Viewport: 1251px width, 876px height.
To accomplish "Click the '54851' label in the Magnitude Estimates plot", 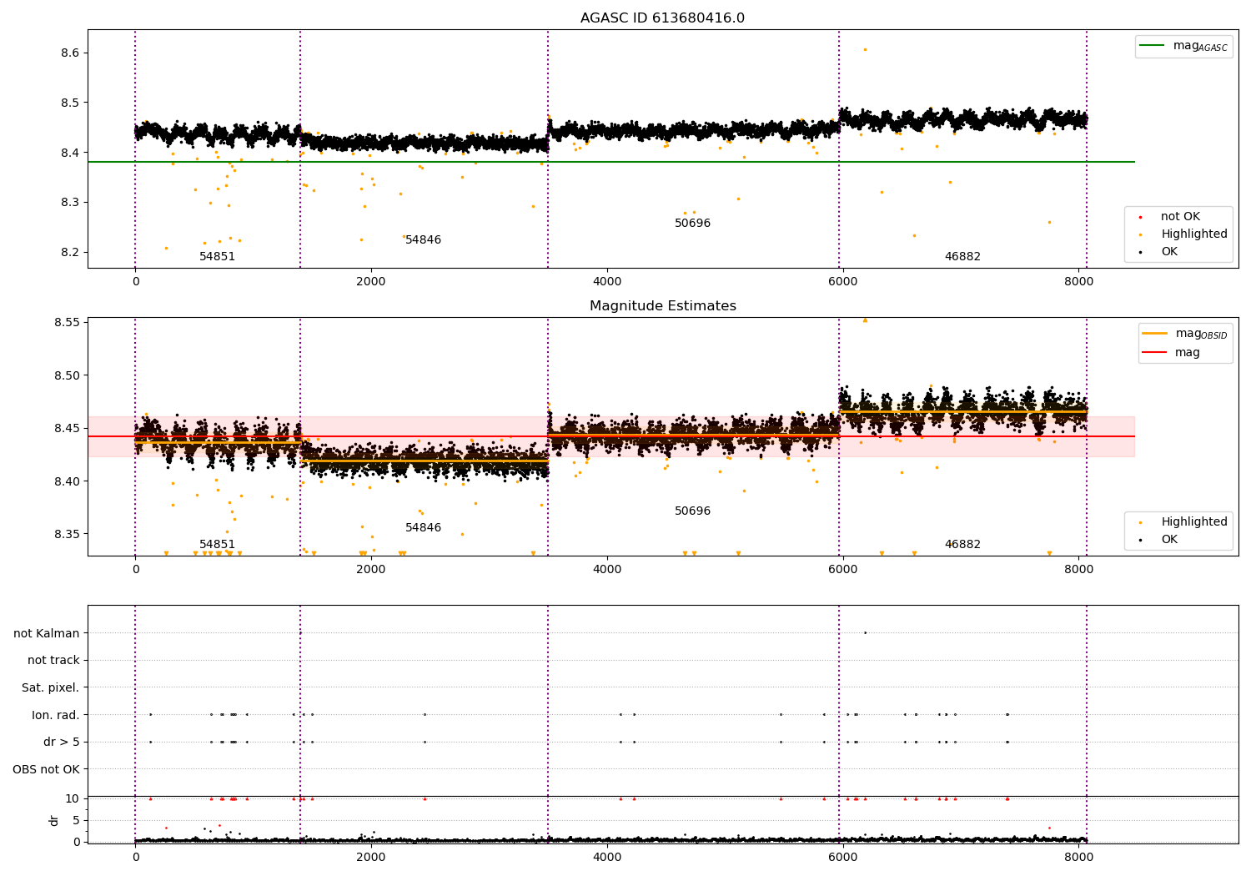I will [x=217, y=545].
